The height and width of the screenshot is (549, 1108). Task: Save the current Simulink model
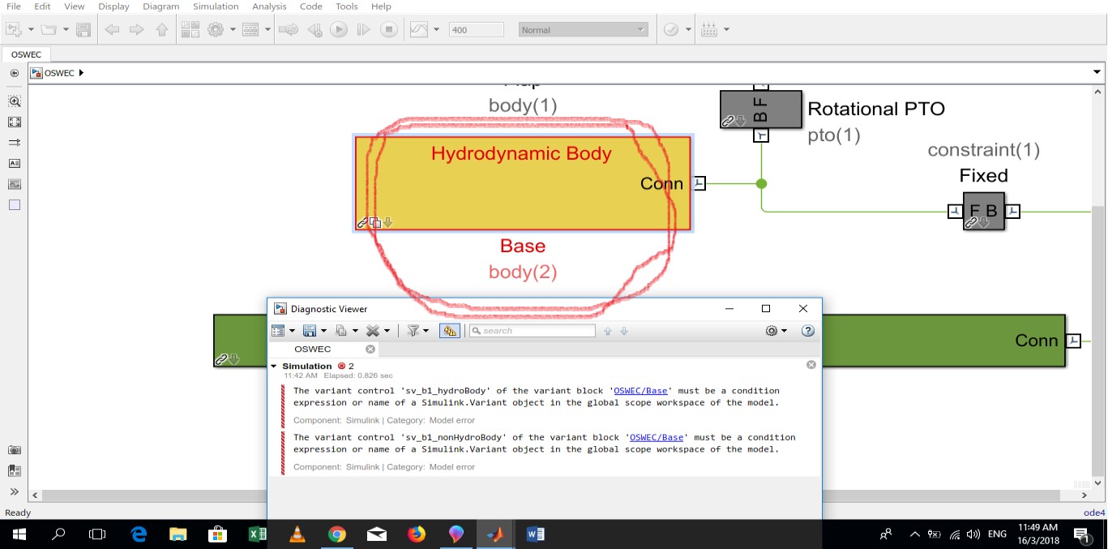83,29
